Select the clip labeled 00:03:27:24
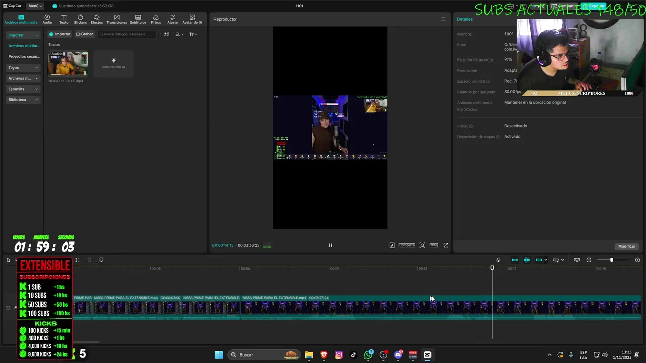The width and height of the screenshot is (646, 363). coord(441,307)
